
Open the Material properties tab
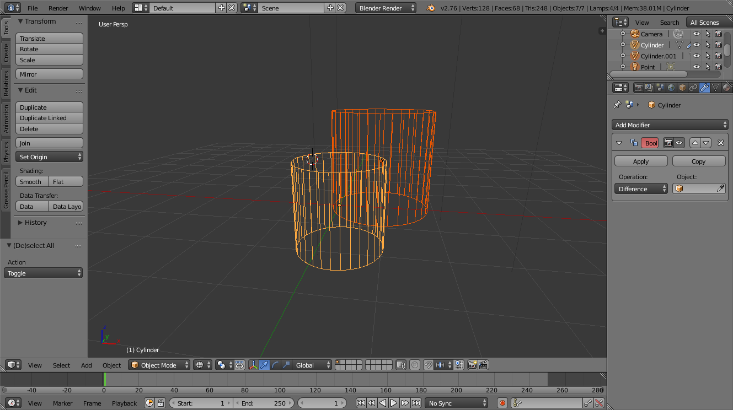[726, 87]
